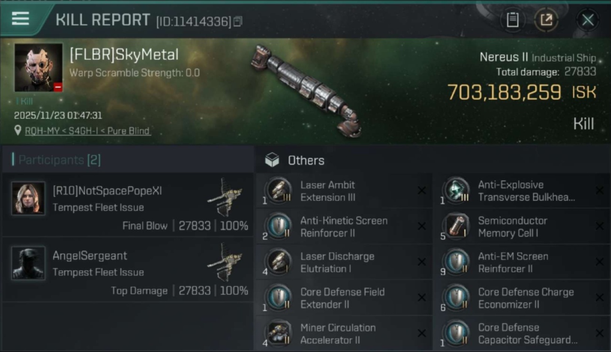The height and width of the screenshot is (352, 611).
Task: Select the Participants tab
Action: pos(59,160)
